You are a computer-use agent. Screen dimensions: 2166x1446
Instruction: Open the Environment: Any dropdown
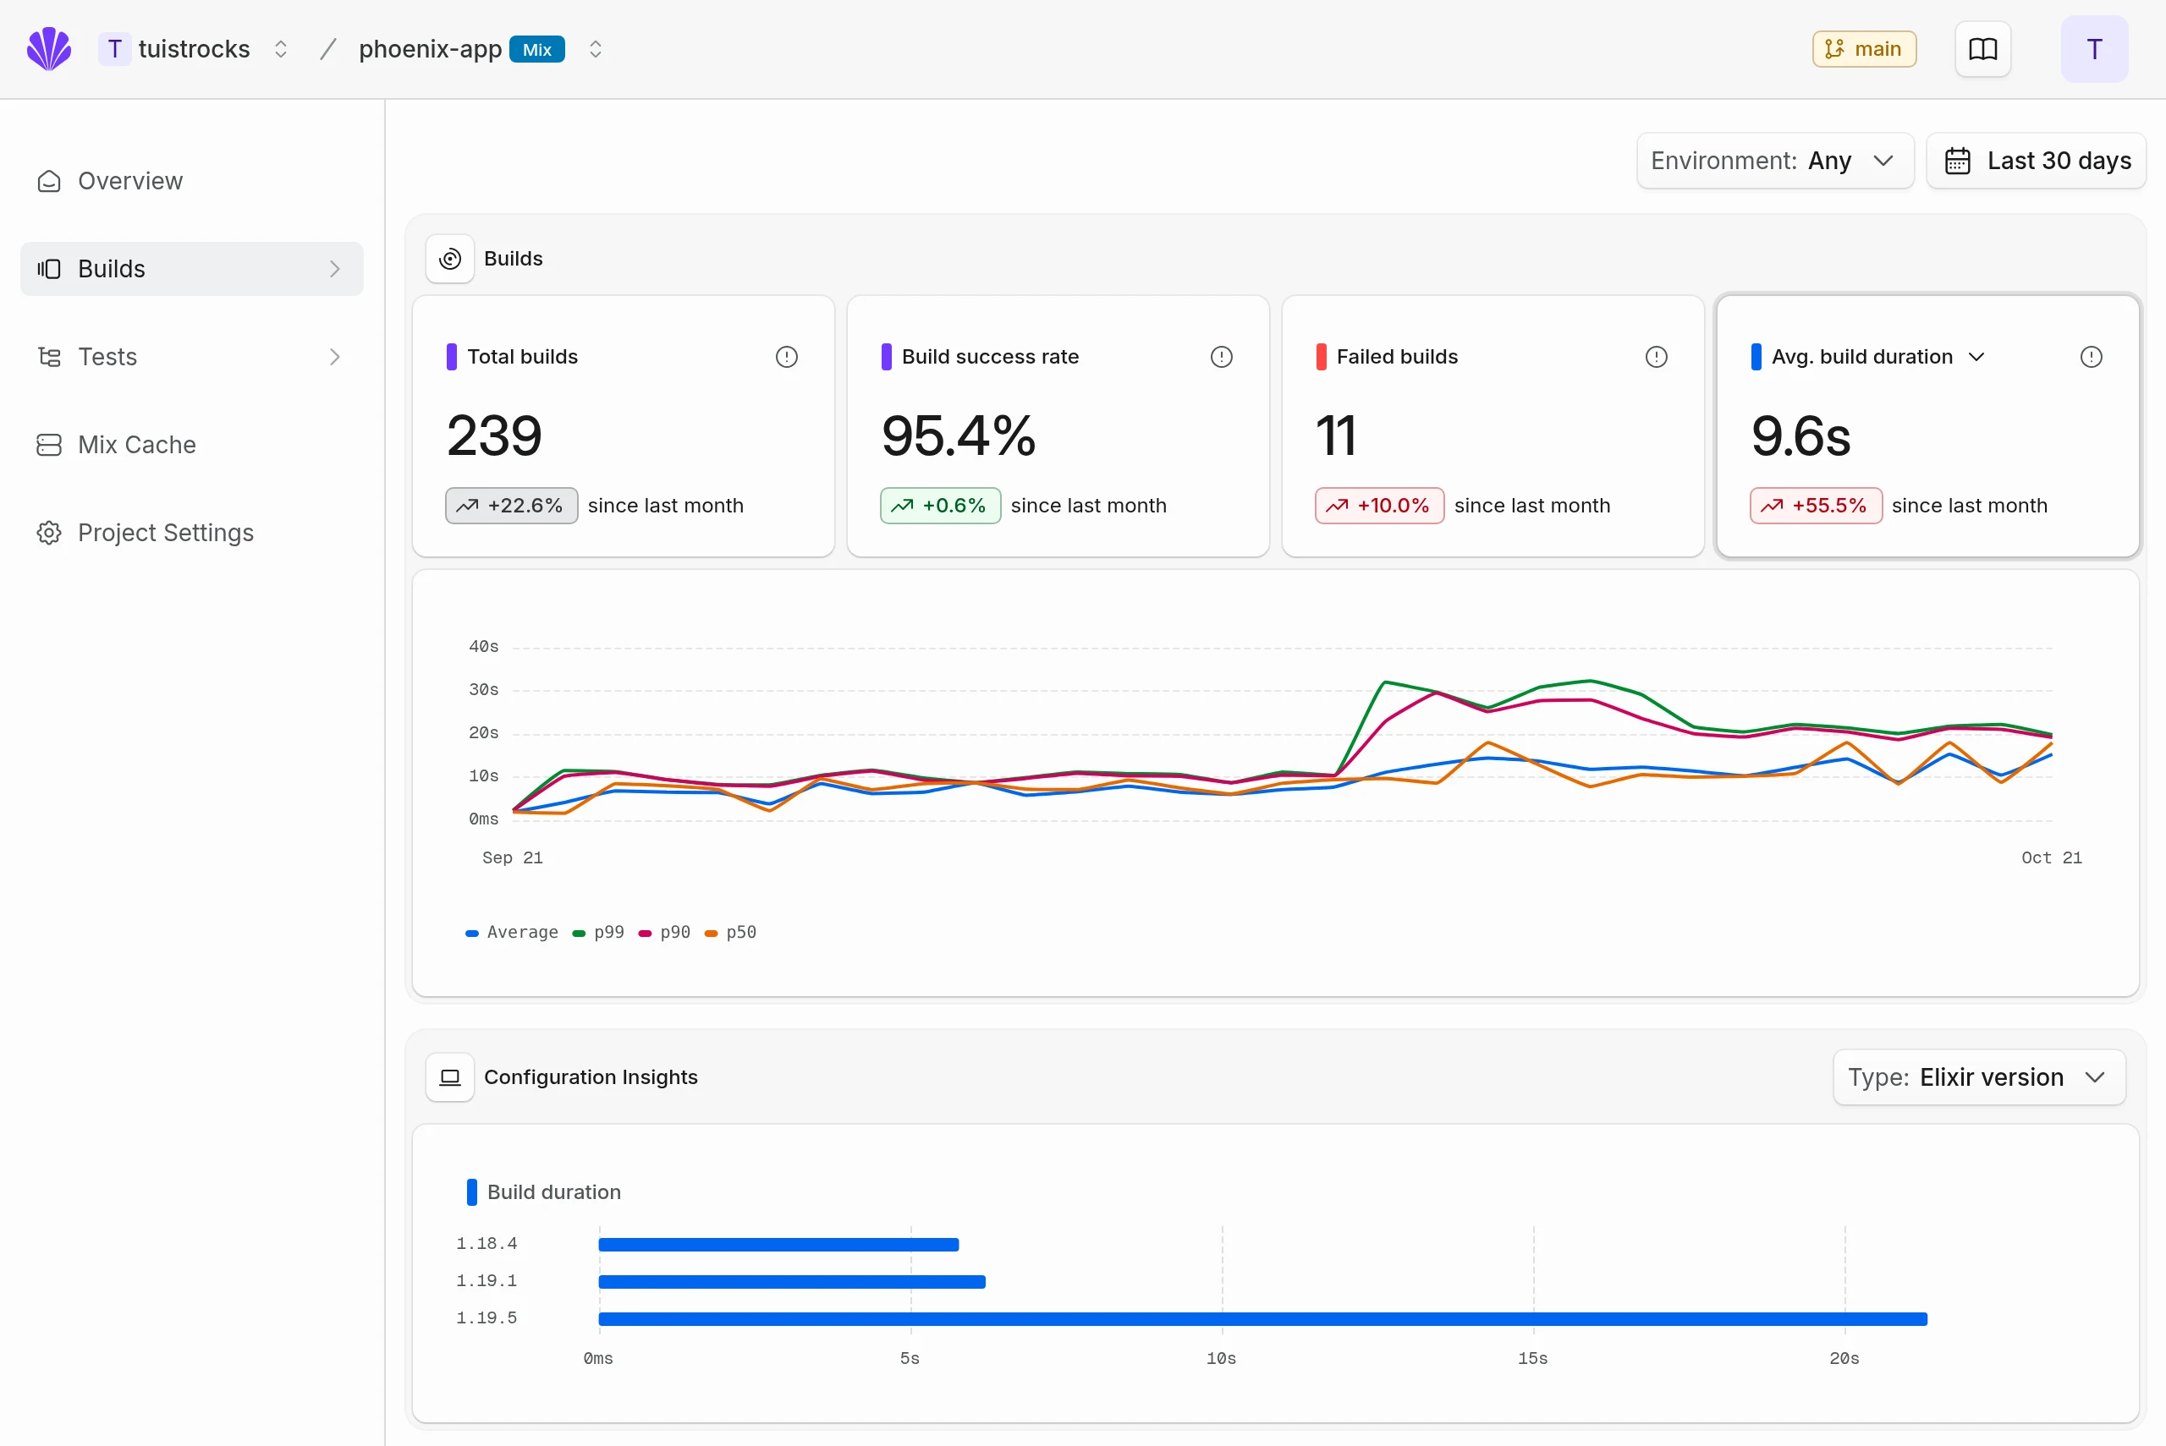[x=1775, y=161]
